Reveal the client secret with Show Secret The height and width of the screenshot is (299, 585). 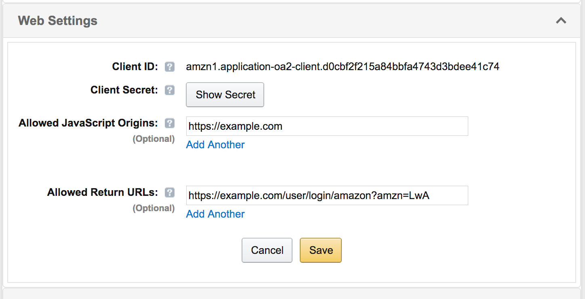tap(225, 95)
